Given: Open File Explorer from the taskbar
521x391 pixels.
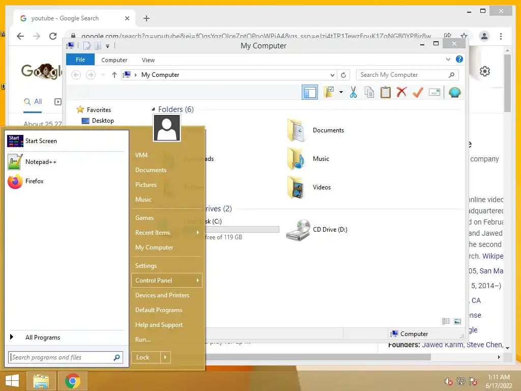Looking at the screenshot, I should click(41, 381).
